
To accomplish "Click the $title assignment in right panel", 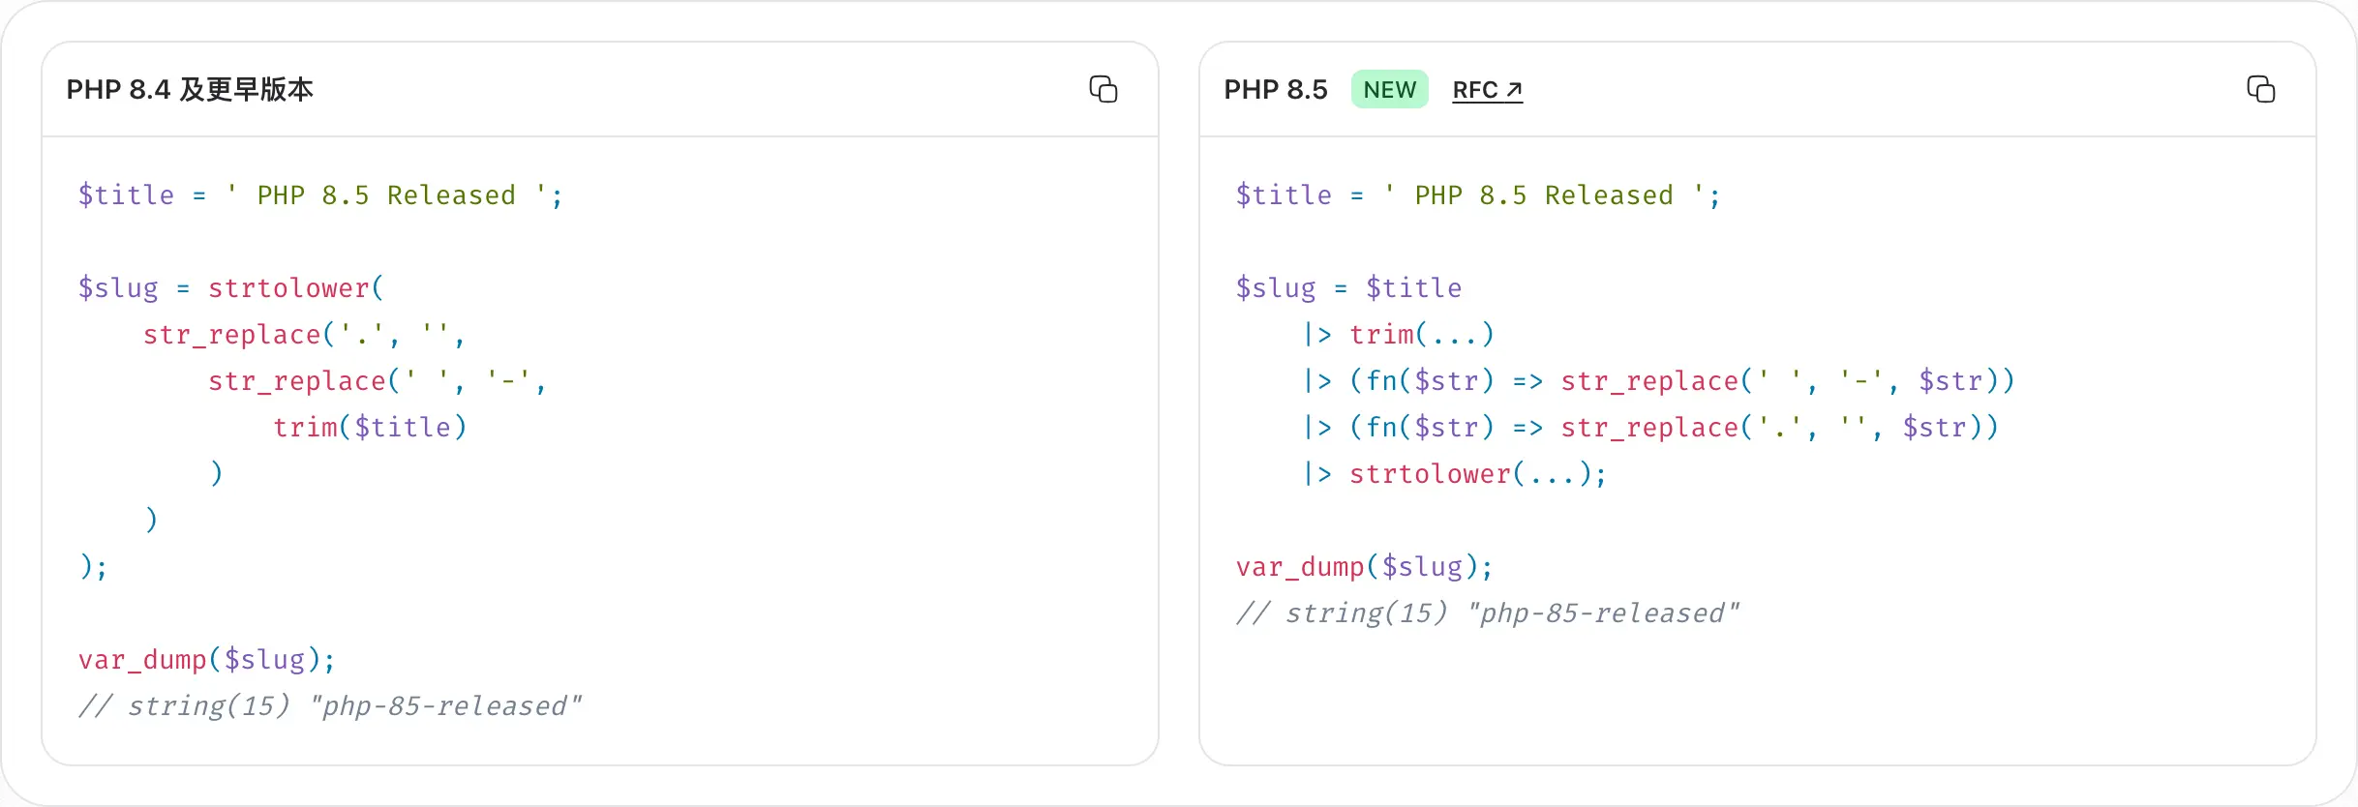I will [x=1477, y=195].
